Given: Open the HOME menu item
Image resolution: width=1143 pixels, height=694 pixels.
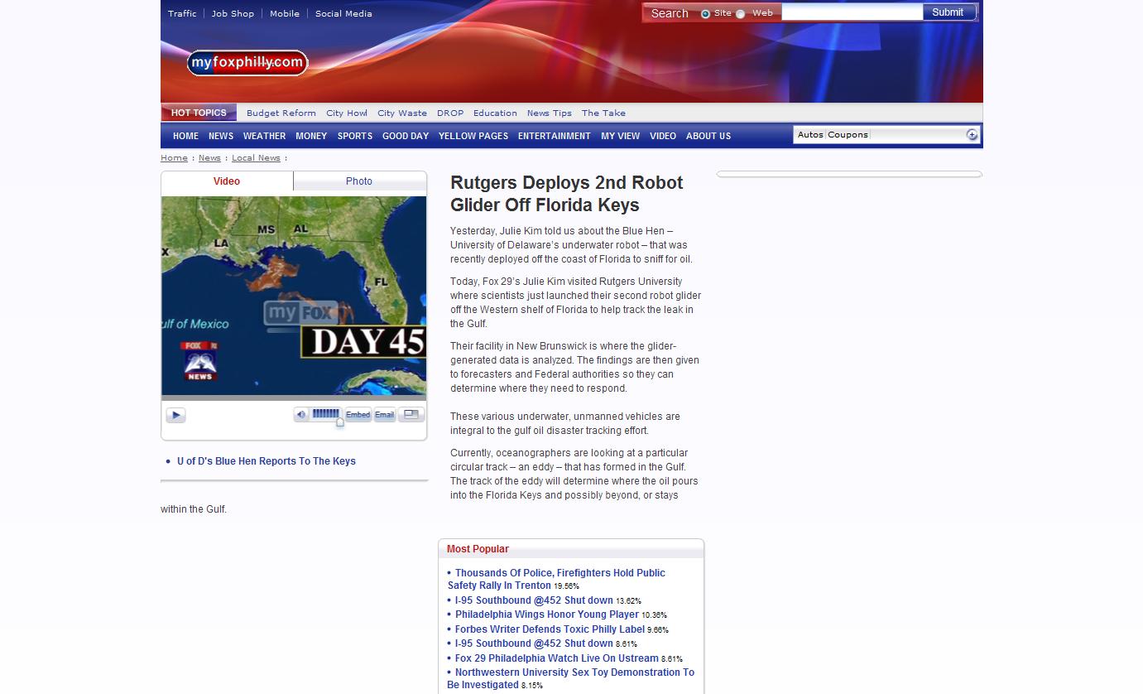Looking at the screenshot, I should click(x=185, y=136).
